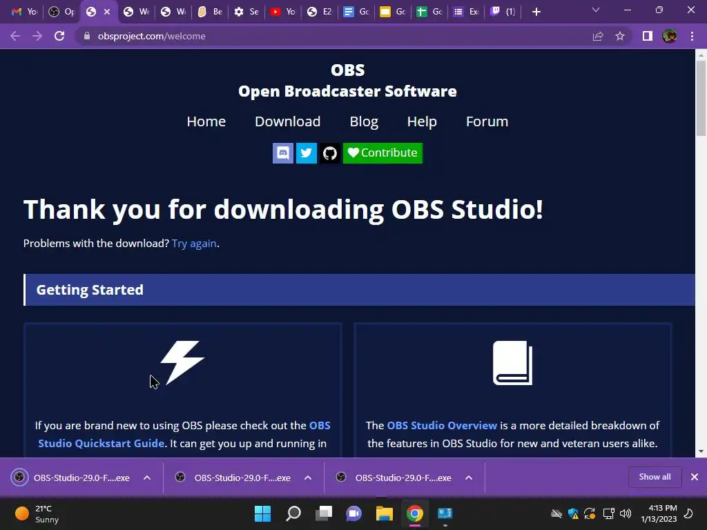Click the page vertical scrollbar thumb

pyautogui.click(x=701, y=98)
